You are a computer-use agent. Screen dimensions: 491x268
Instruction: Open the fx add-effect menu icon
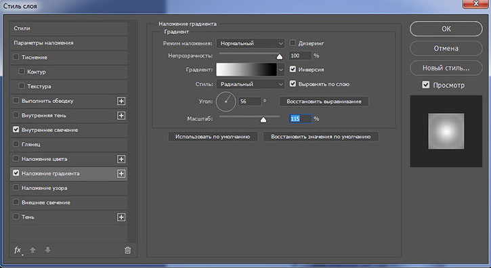[18, 250]
